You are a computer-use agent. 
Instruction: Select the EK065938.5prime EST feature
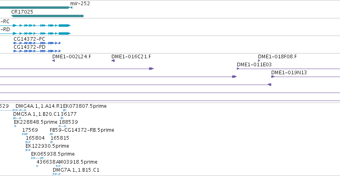38,158
